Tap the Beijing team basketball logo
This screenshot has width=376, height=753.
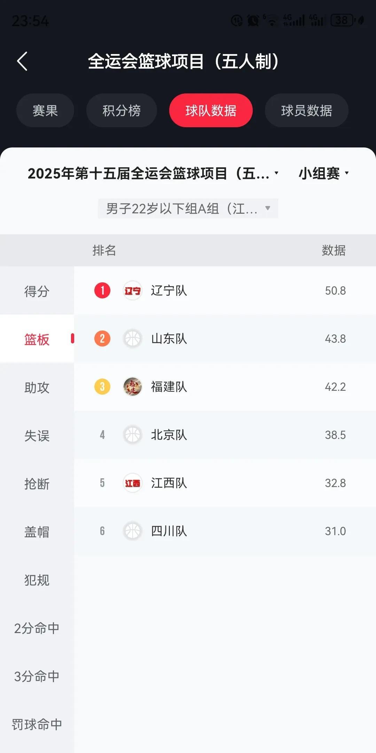pos(133,435)
